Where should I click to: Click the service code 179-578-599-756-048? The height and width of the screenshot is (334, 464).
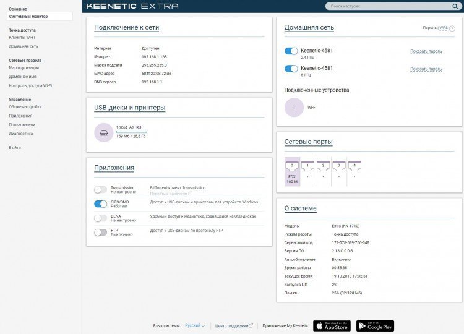(x=350, y=242)
